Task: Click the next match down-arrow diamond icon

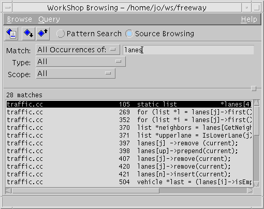Action: pyautogui.click(x=28, y=34)
